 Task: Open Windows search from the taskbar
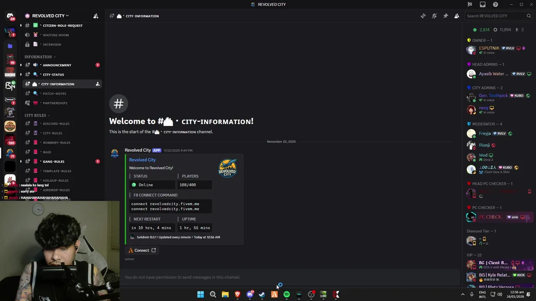click(x=213, y=295)
